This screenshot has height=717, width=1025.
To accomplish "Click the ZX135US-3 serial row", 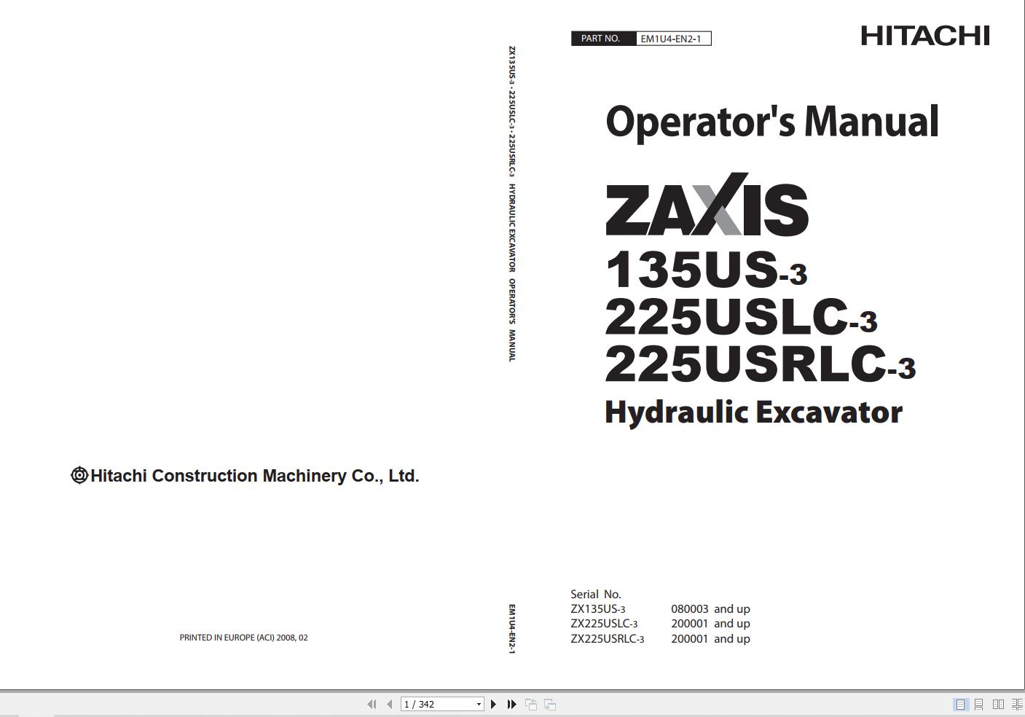I will tap(660, 609).
